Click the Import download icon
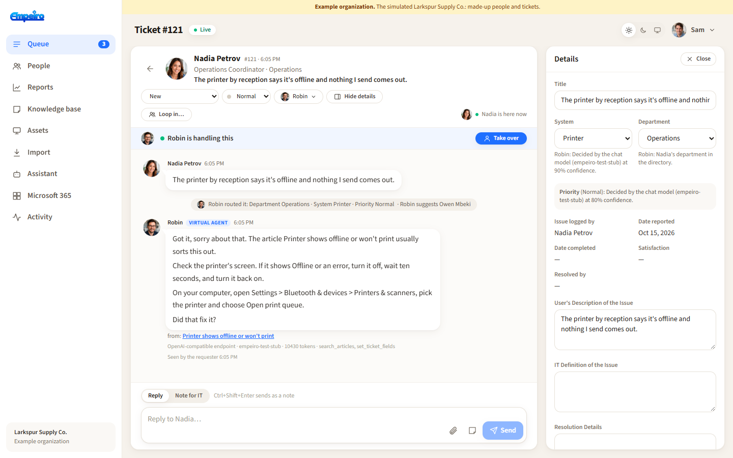Viewport: 733px width, 458px height. pyautogui.click(x=17, y=152)
